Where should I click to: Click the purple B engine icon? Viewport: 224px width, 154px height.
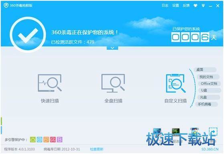pyautogui.click(x=59, y=140)
